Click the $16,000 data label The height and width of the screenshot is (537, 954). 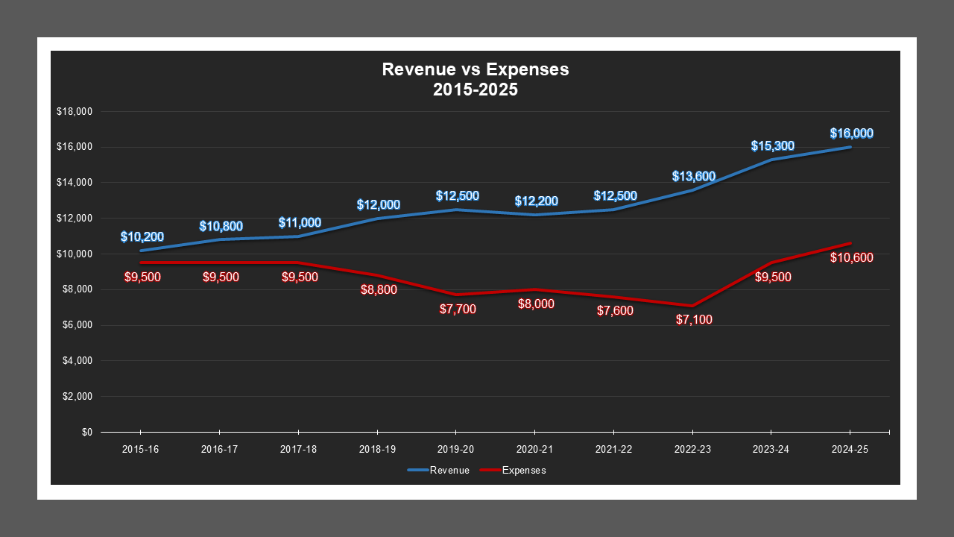pyautogui.click(x=851, y=134)
